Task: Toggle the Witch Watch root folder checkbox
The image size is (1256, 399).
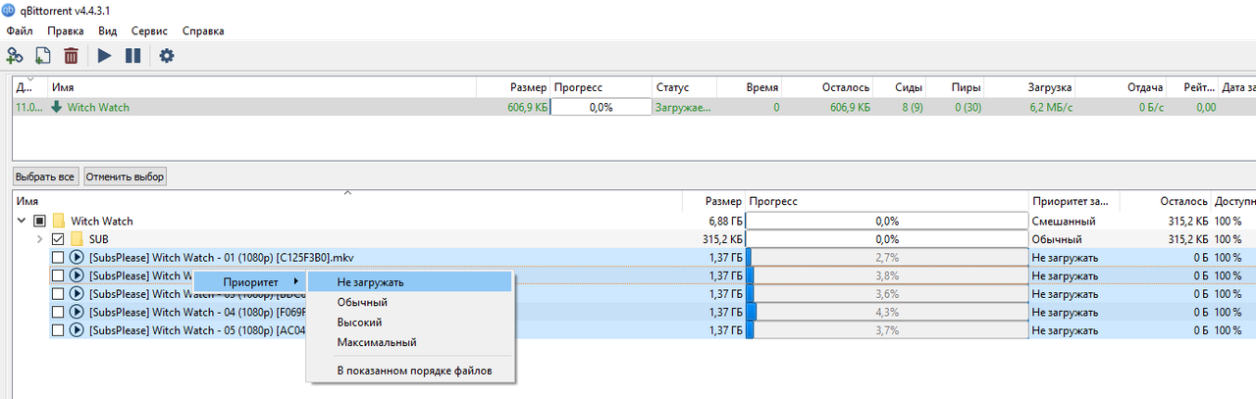Action: click(x=39, y=221)
